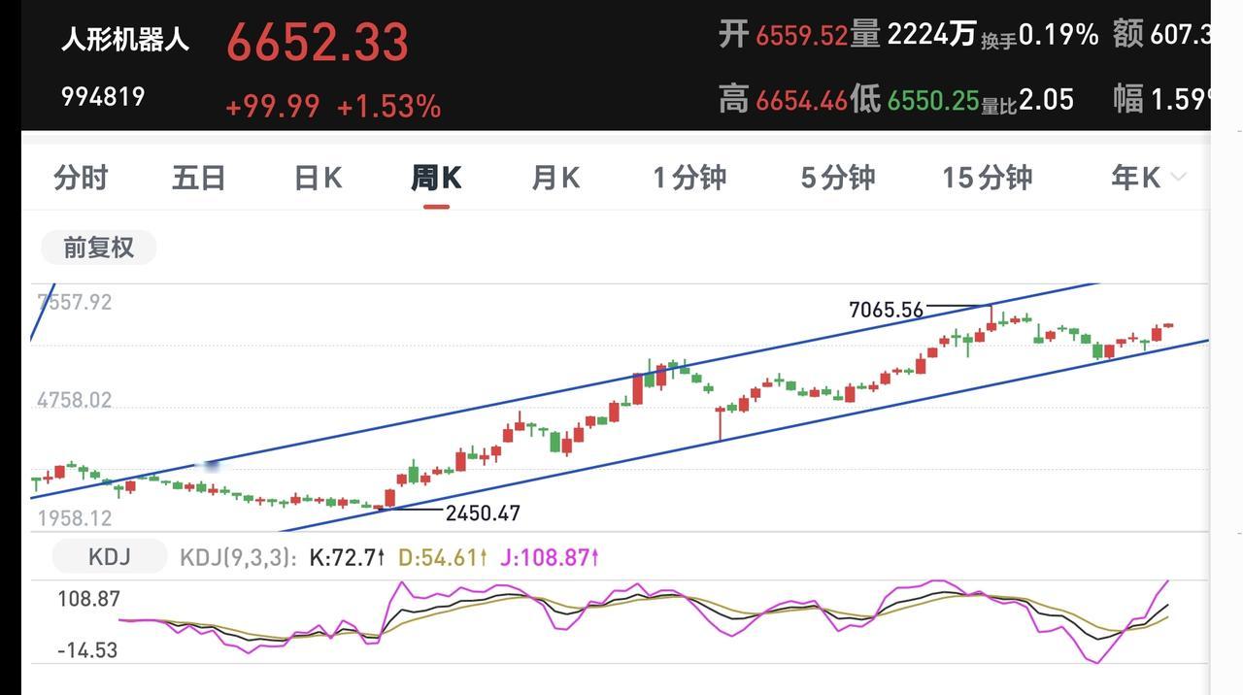
Task: Toggle the 前复权 adjustment button
Action: point(98,248)
